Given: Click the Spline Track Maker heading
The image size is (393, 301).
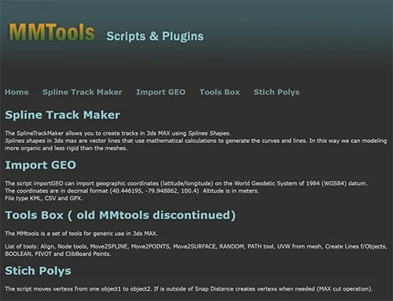Looking at the screenshot, I should (x=62, y=115).
